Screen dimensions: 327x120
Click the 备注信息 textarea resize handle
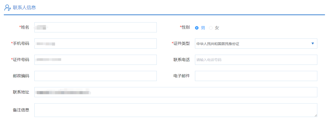pos(316,115)
